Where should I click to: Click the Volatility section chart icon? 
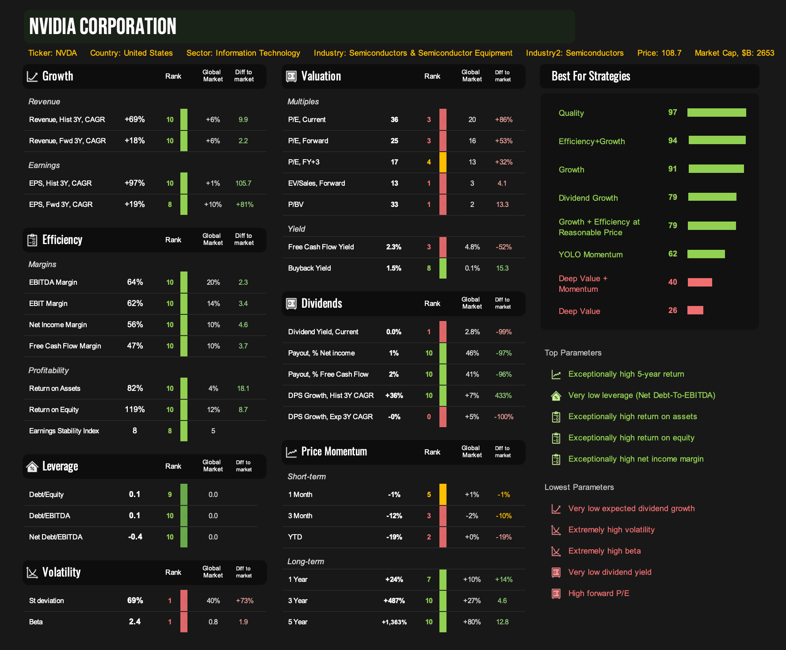[x=32, y=573]
